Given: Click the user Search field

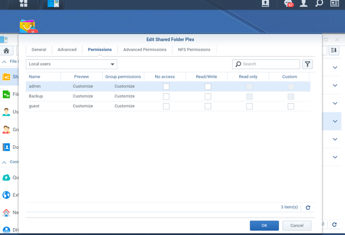Looking at the screenshot, I should point(266,64).
